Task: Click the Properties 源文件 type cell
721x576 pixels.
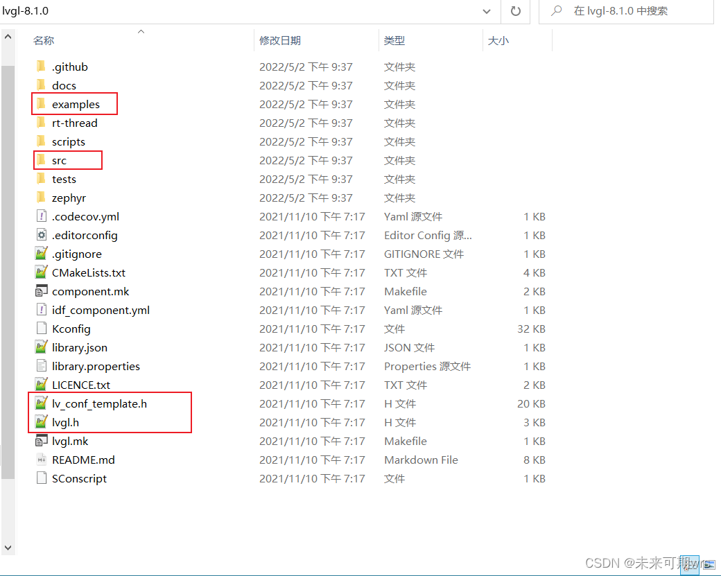Action: [x=428, y=367]
